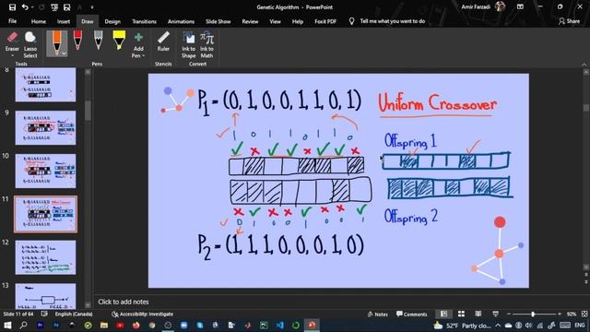Open Windows taskbar search

click(23, 325)
